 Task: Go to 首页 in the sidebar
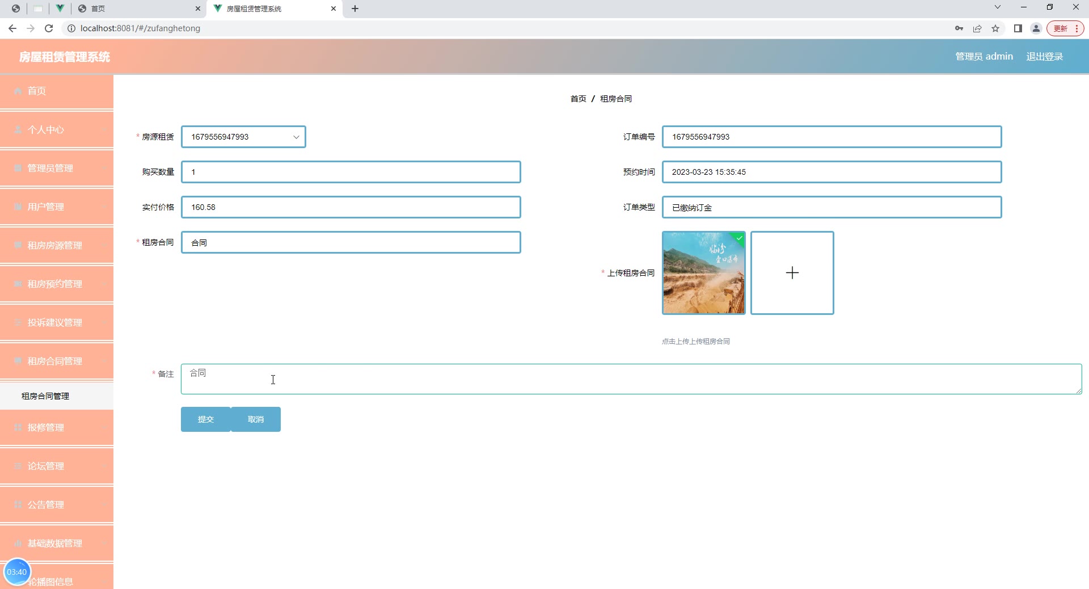pos(57,91)
